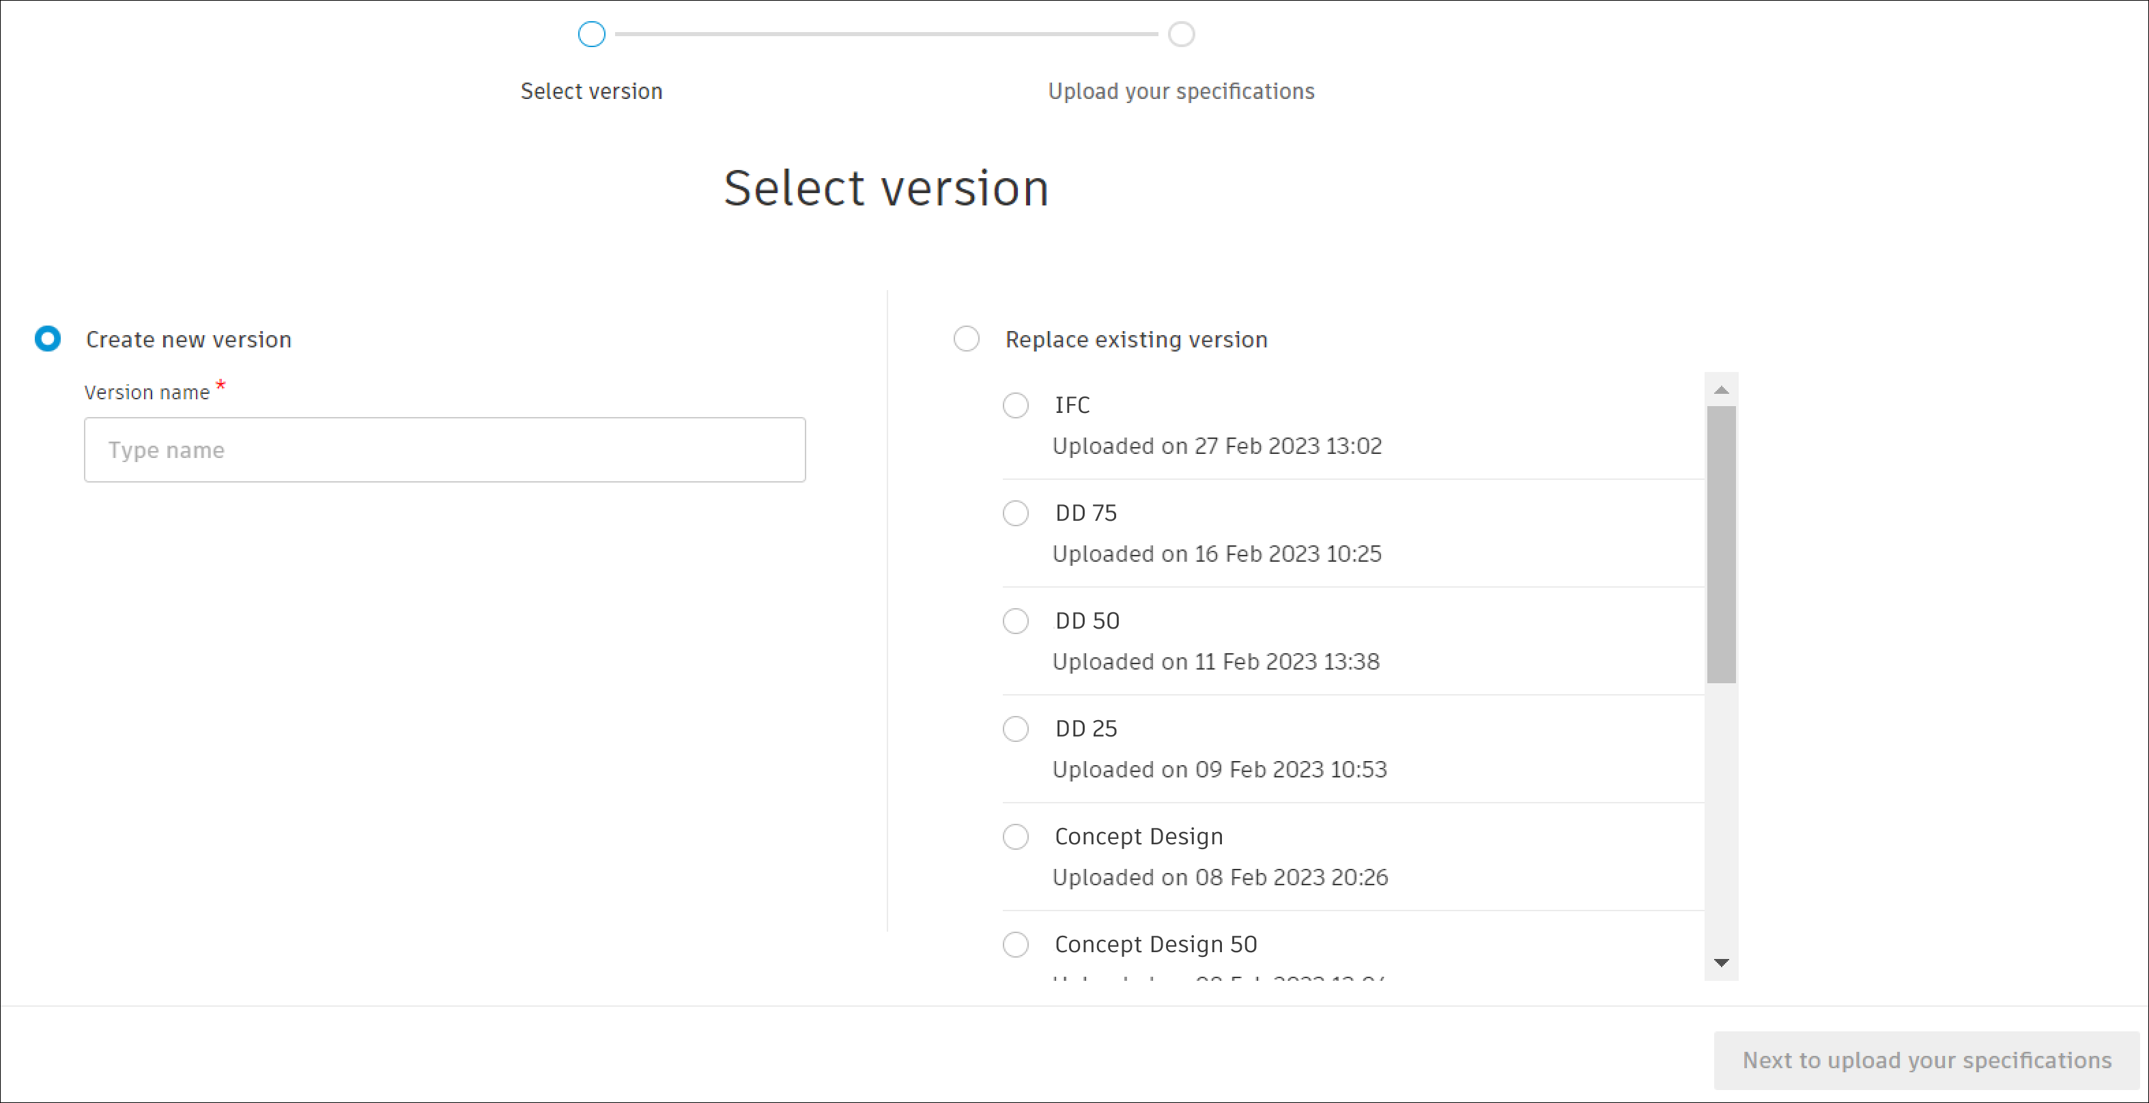Image resolution: width=2149 pixels, height=1103 pixels.
Task: Choose the DD 75 version radio button
Action: (1015, 513)
